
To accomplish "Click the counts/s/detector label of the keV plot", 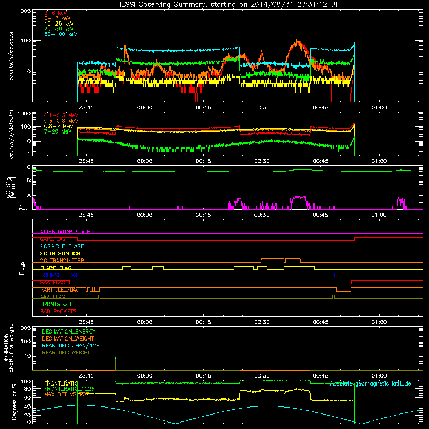I will (x=11, y=56).
